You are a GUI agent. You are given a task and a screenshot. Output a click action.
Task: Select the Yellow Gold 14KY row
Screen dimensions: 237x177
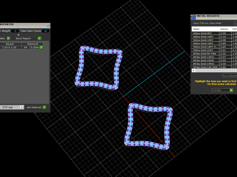coord(214,40)
